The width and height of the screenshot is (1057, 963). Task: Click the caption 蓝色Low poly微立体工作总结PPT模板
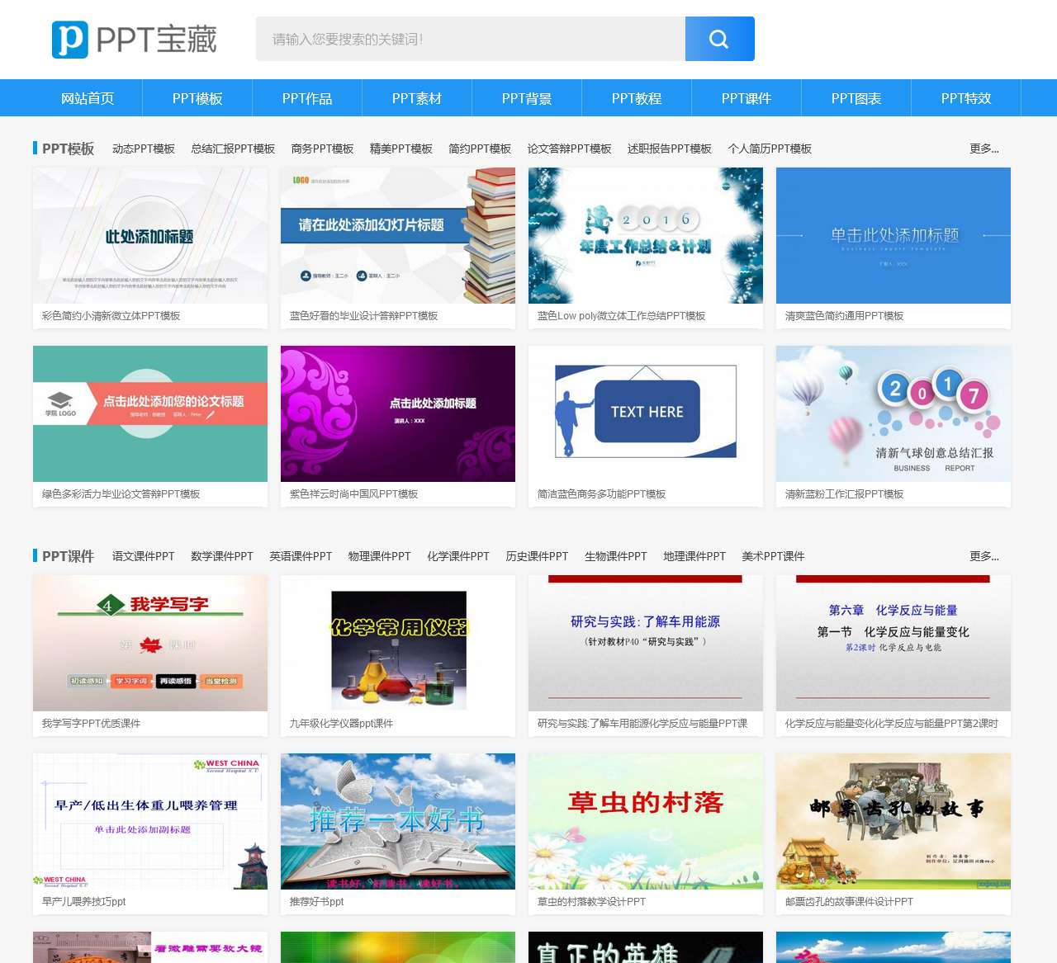coord(621,316)
